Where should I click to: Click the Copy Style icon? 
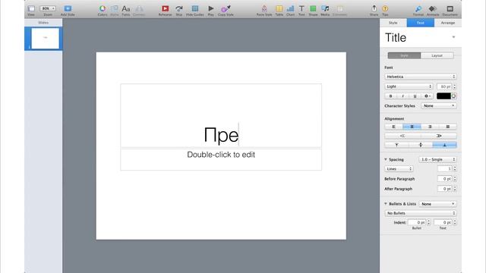click(x=226, y=8)
